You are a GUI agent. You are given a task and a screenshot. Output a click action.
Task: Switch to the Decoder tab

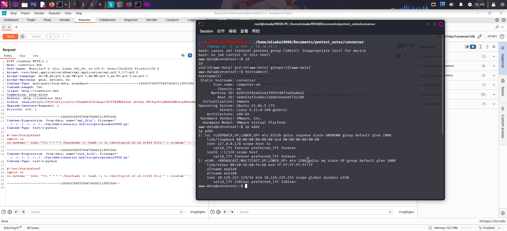coord(152,20)
